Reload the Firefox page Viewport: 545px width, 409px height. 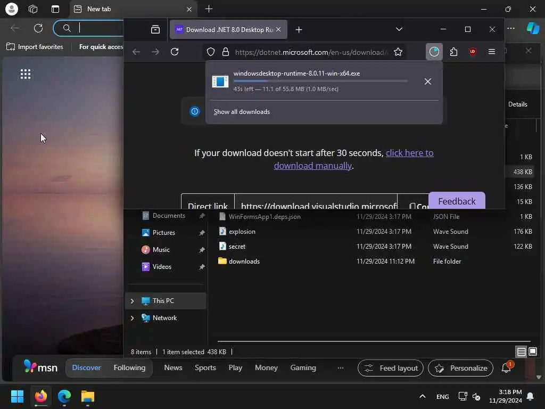[x=175, y=52]
